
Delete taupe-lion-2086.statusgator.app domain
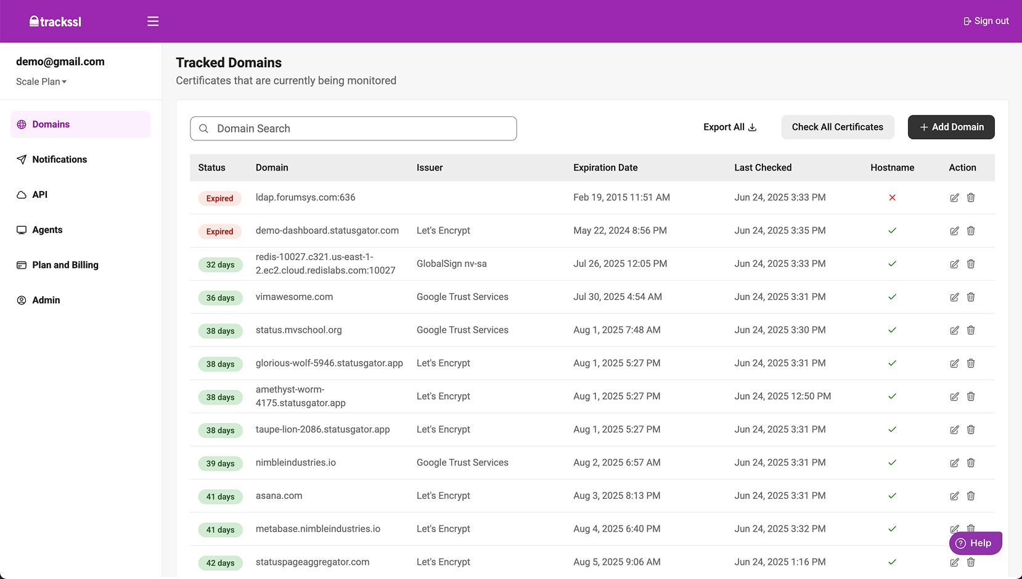point(971,430)
